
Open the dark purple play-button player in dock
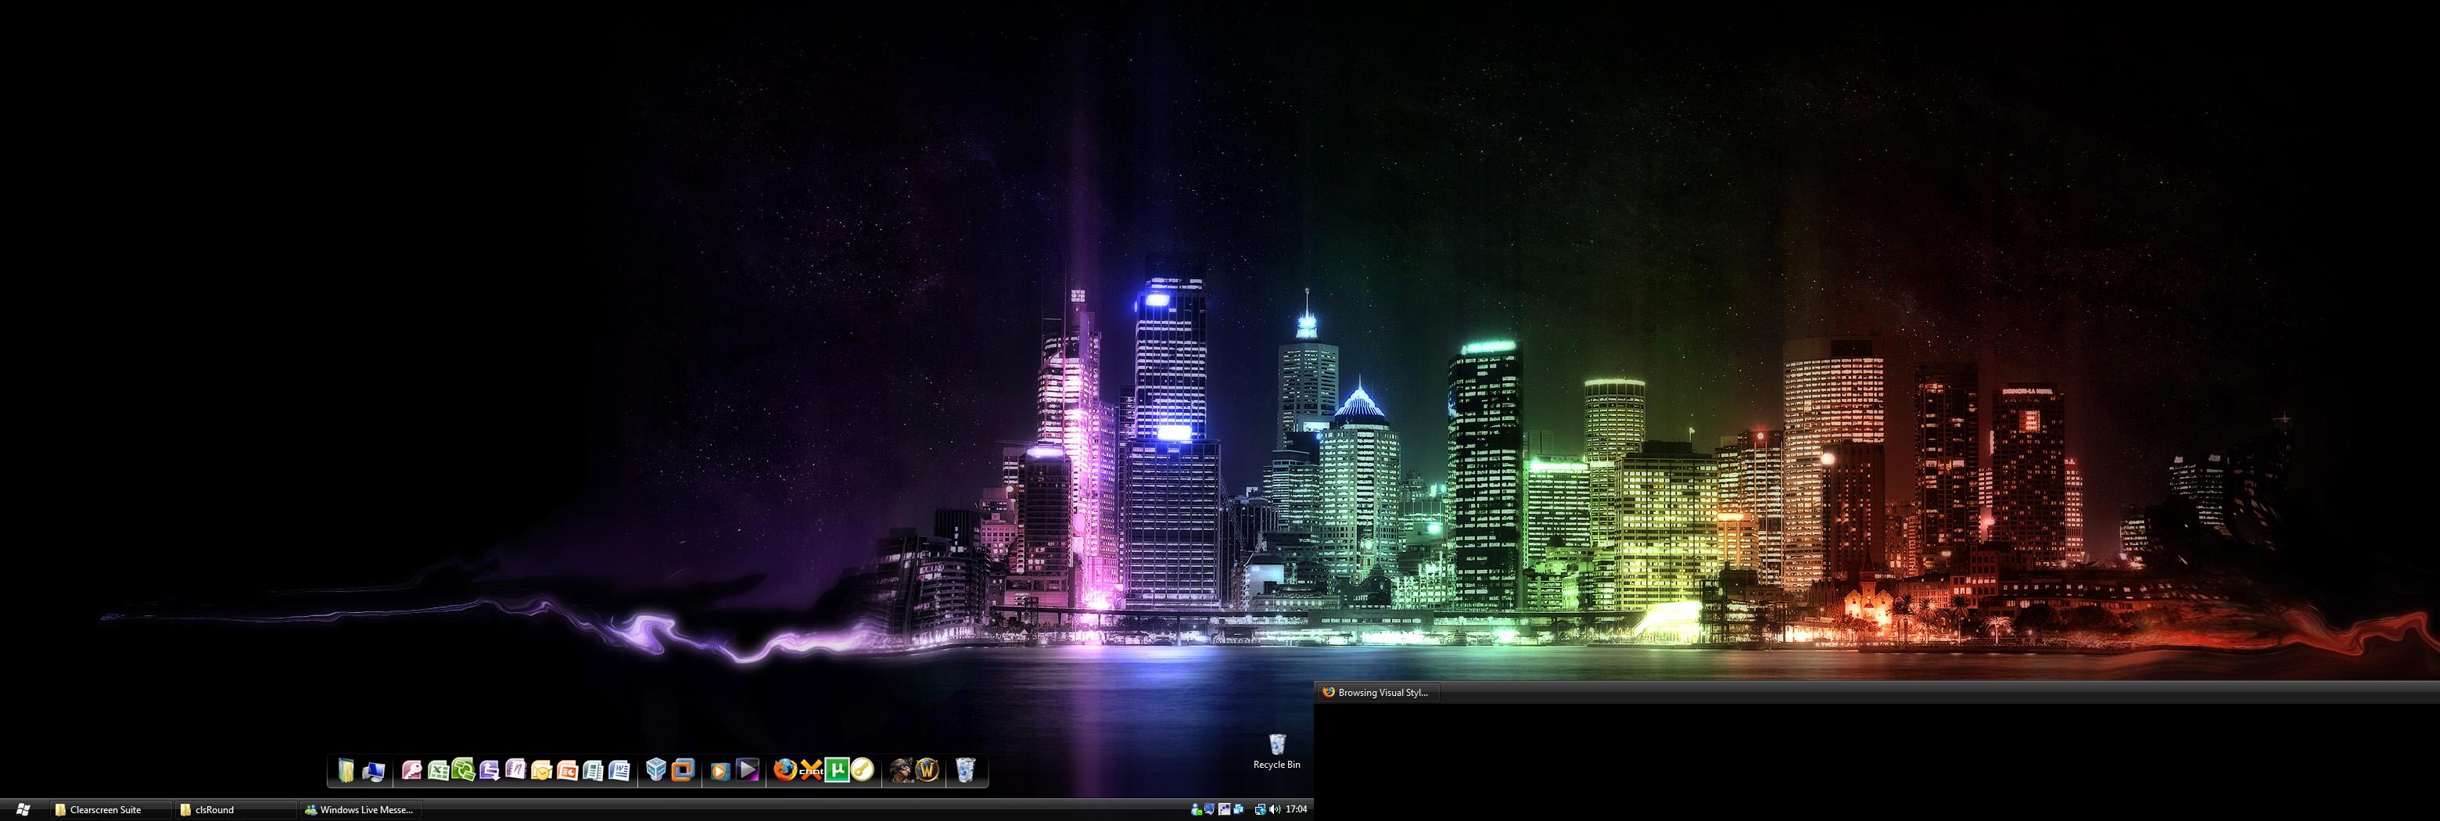coord(748,770)
